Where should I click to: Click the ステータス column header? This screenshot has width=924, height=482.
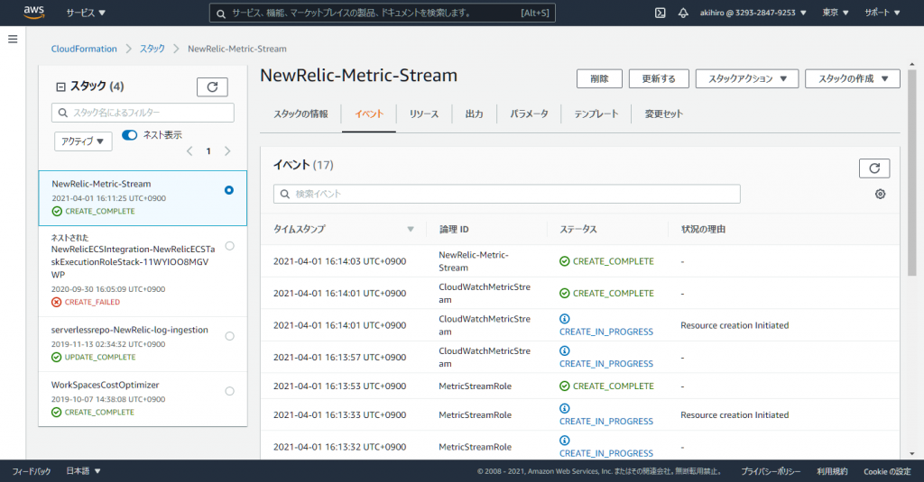pyautogui.click(x=578, y=230)
